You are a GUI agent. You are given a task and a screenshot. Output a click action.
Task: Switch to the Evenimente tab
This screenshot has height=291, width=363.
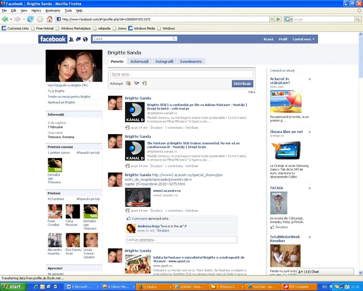pos(191,61)
